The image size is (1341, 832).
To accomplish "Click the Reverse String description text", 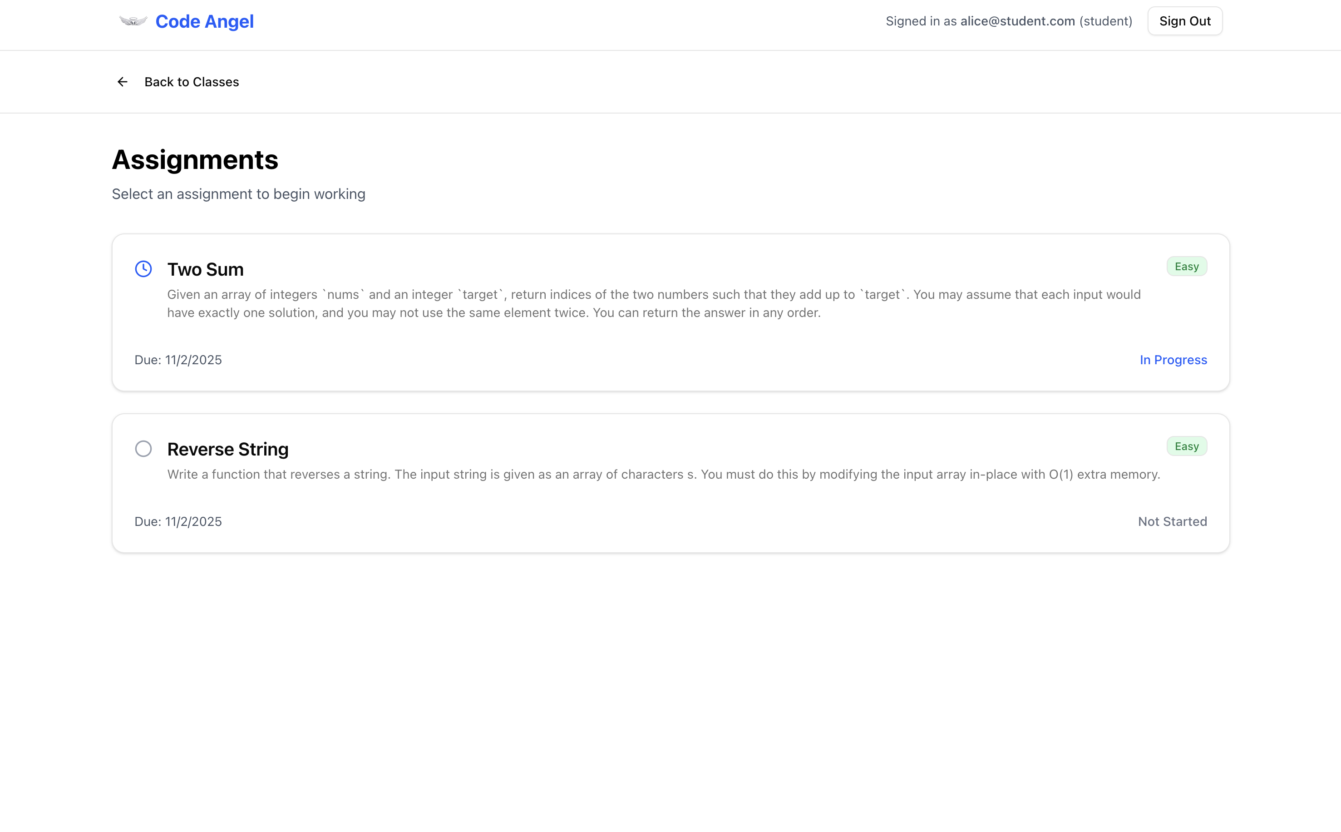I will pyautogui.click(x=663, y=474).
